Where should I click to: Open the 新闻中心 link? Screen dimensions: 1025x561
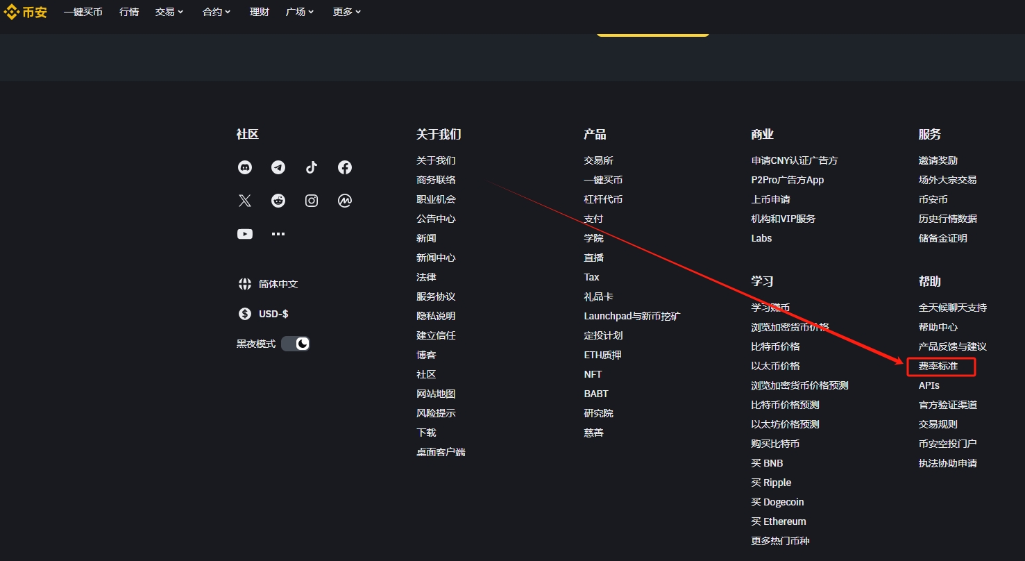tap(436, 258)
